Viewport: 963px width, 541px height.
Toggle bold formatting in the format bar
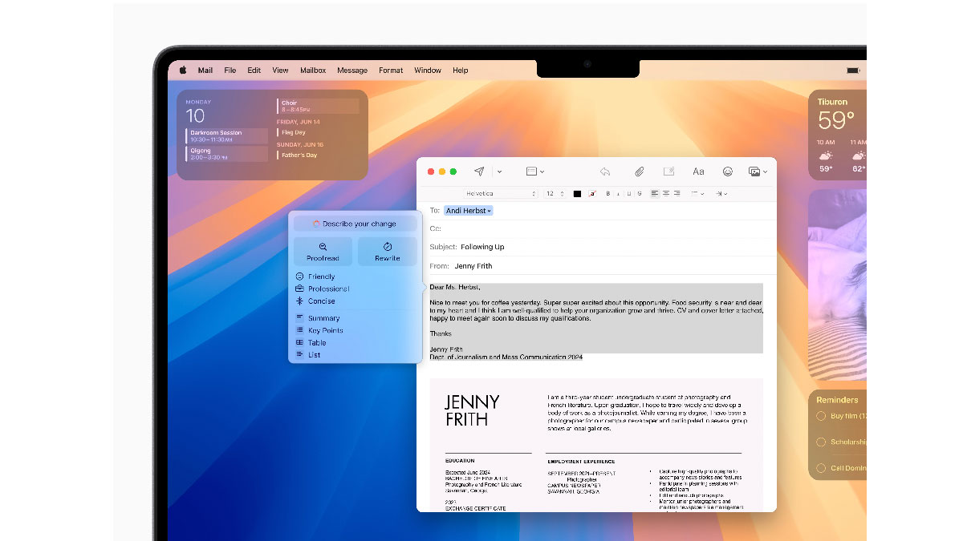(x=607, y=194)
